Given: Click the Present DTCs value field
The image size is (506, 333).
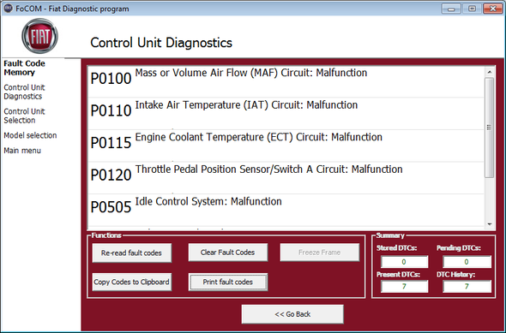Looking at the screenshot, I should [x=404, y=286].
